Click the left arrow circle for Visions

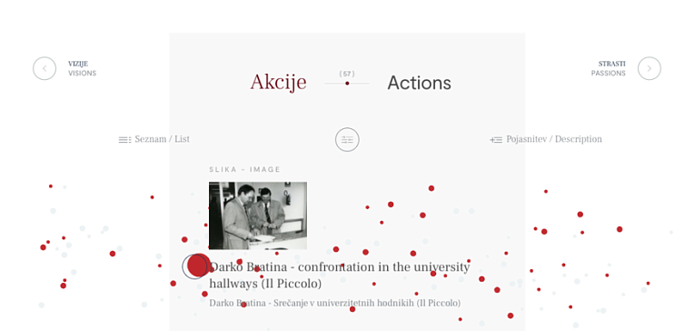[x=45, y=69]
